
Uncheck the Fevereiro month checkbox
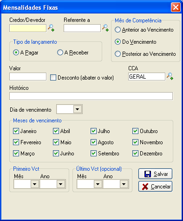click(x=16, y=142)
